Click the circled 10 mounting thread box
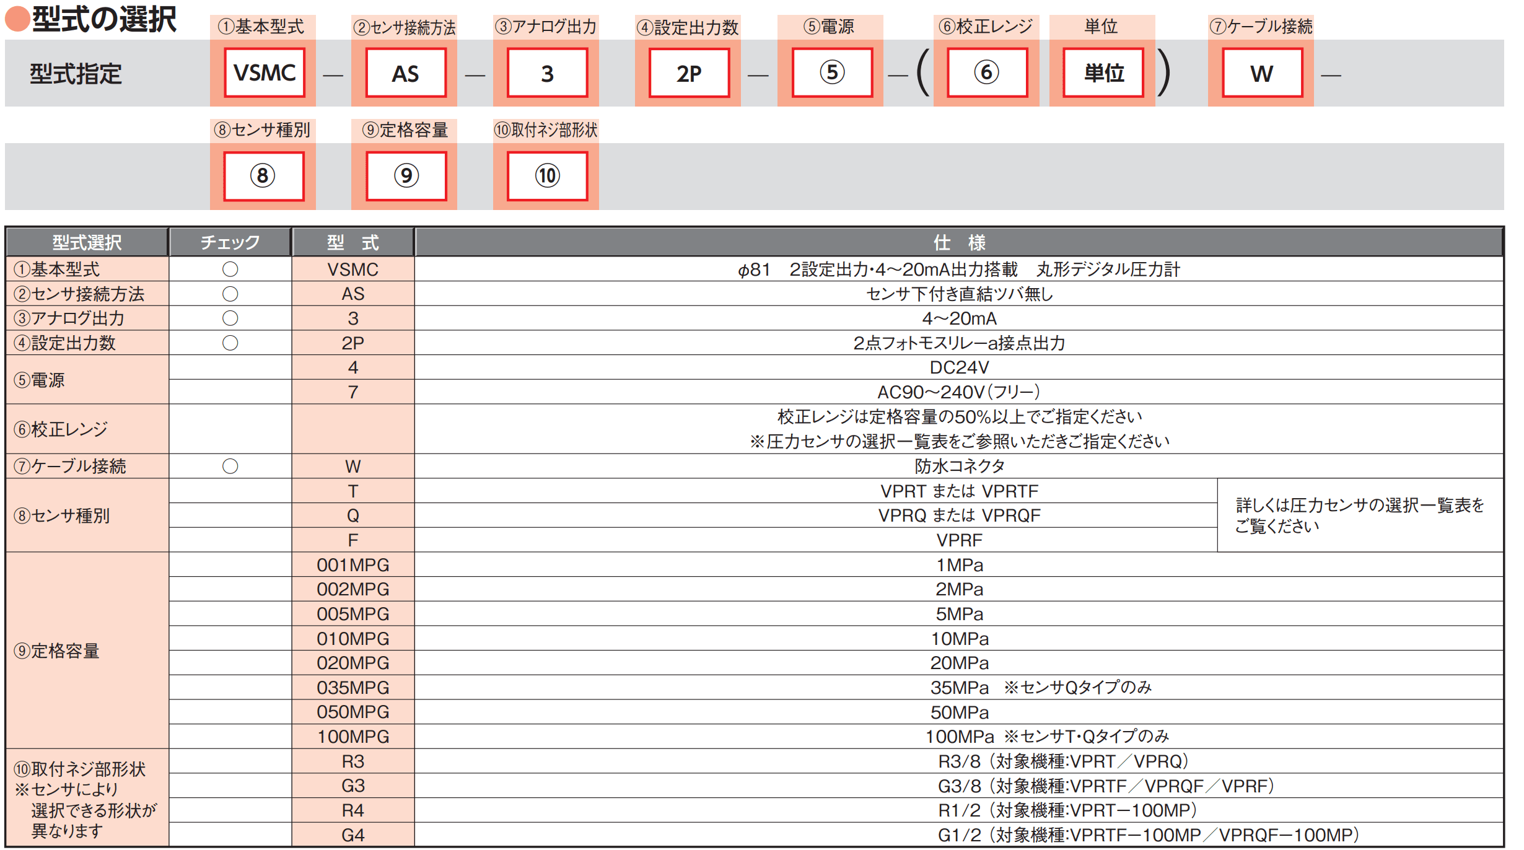Image resolution: width=1524 pixels, height=850 pixels. point(548,177)
